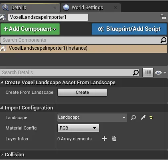Delete all Layer Infos elements
This screenshot has width=168, height=160.
click(114, 139)
